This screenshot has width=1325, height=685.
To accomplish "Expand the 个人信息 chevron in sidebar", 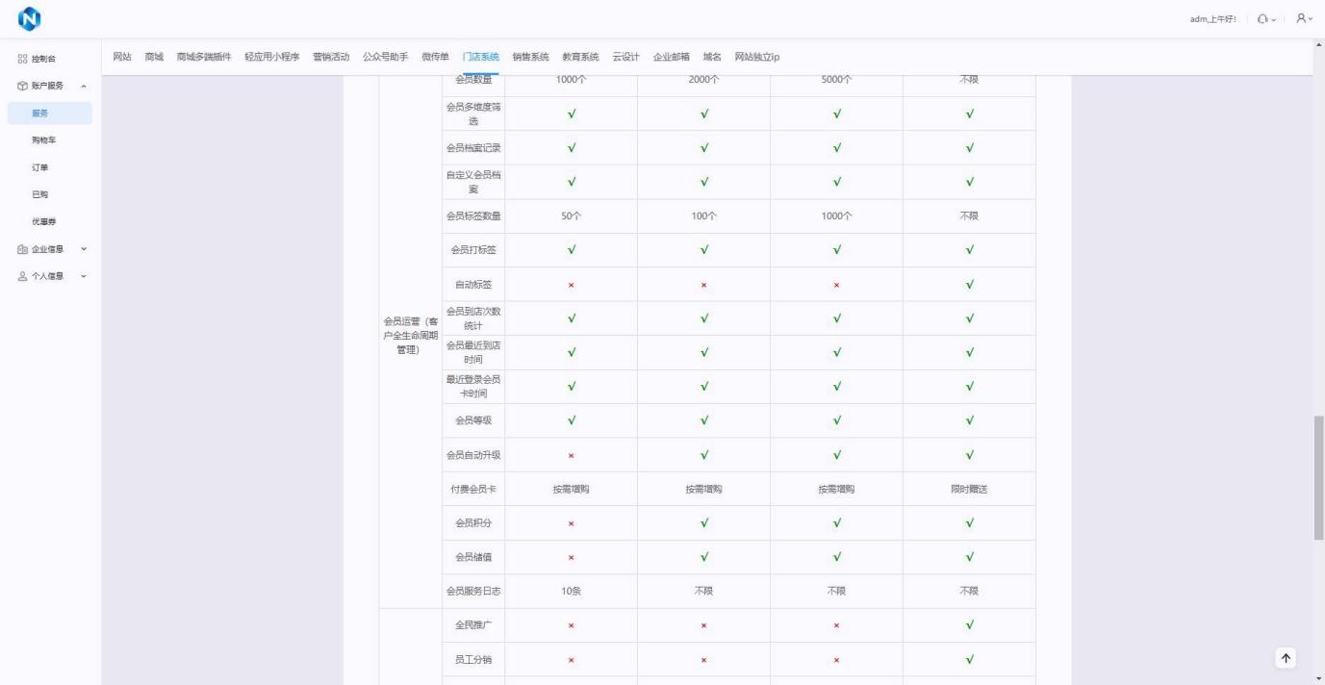I will pos(84,277).
